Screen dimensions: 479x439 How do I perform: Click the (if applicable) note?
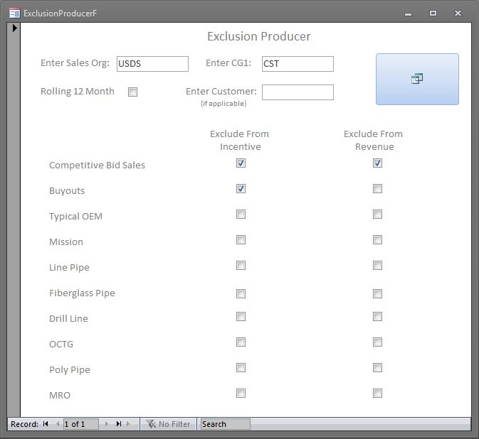click(x=223, y=104)
